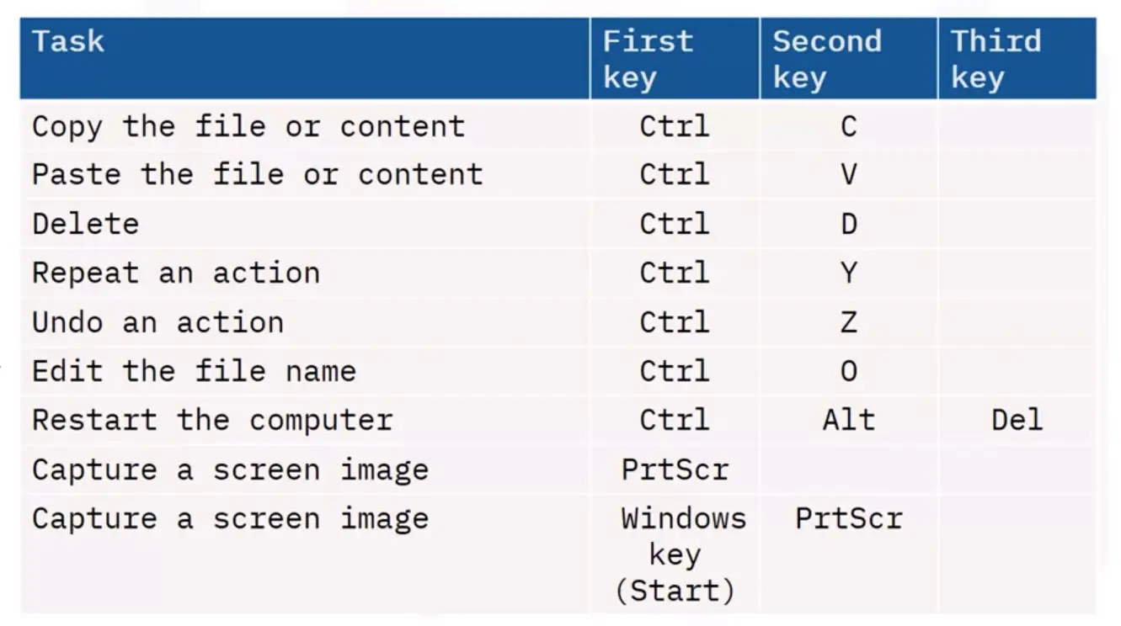
Task: Select the letter "C" second key cell
Action: click(x=848, y=127)
